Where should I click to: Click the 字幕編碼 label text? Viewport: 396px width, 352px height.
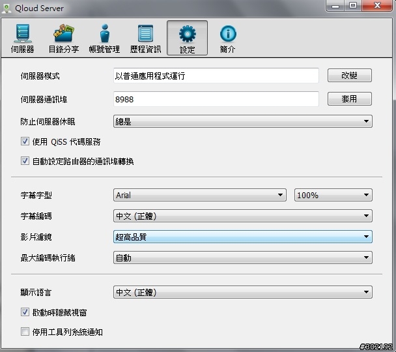[36, 216]
